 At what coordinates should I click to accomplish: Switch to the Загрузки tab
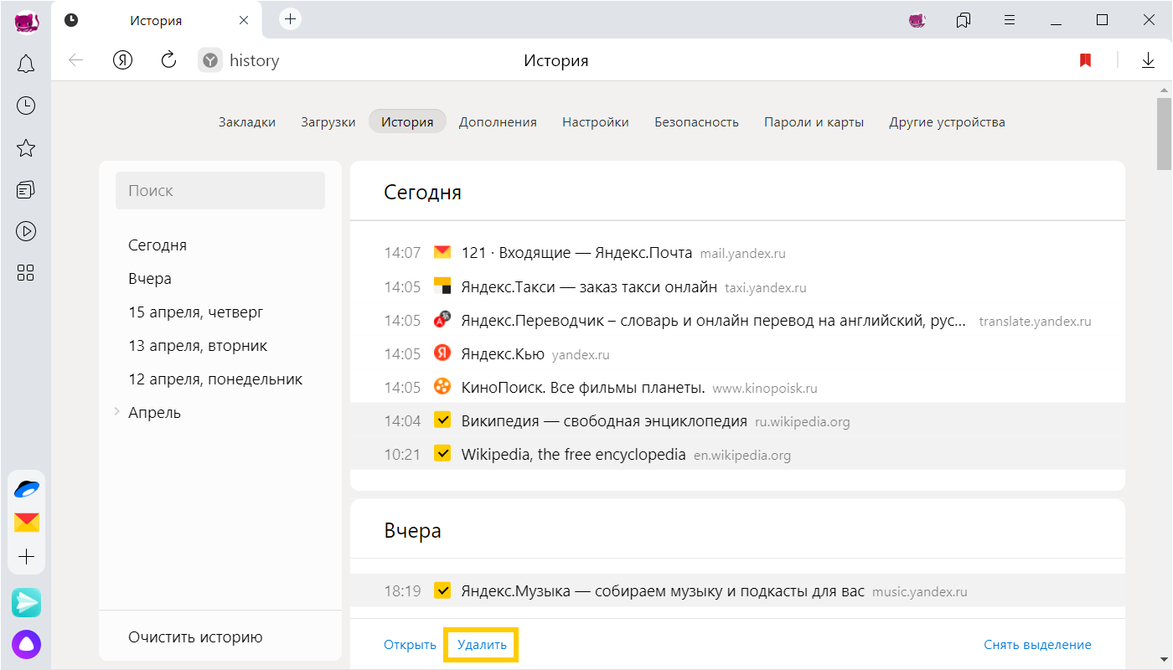328,121
